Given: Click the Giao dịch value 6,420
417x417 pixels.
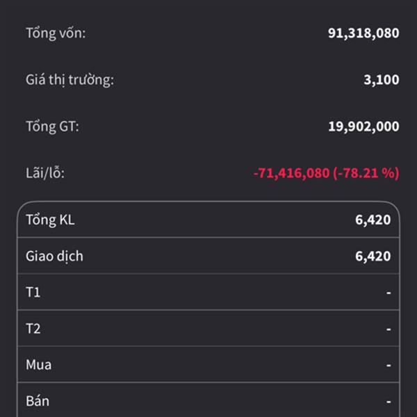Looking at the screenshot, I should tap(373, 256).
